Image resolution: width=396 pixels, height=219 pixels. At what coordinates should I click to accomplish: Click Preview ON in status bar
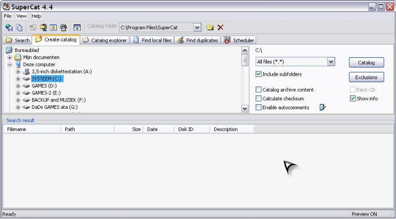pos(364,214)
